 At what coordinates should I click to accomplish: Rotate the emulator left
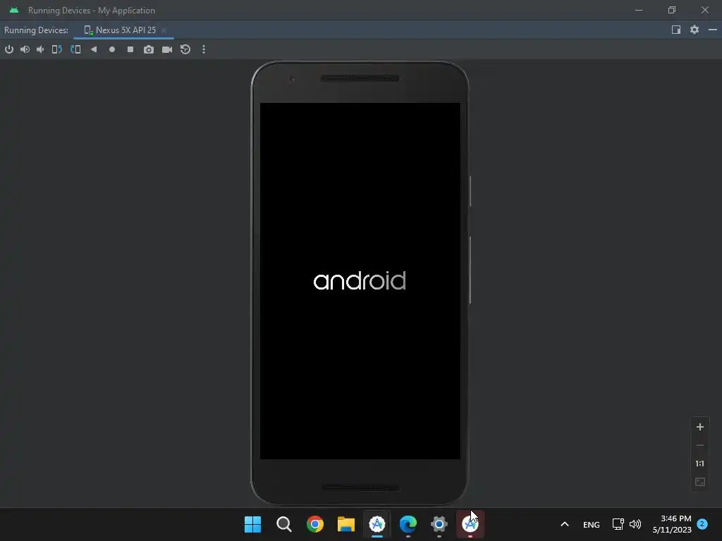pos(56,49)
